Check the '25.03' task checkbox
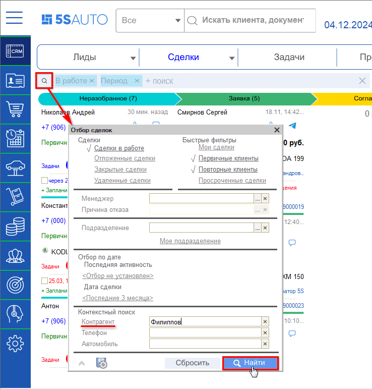Viewport: 372px width, 389px height. (45, 281)
